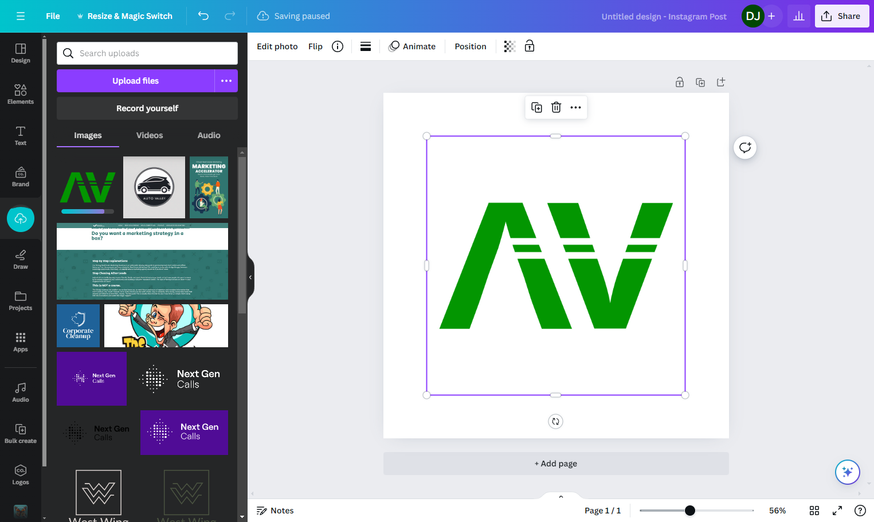Toggle the element lock icon
The width and height of the screenshot is (874, 522).
(530, 46)
